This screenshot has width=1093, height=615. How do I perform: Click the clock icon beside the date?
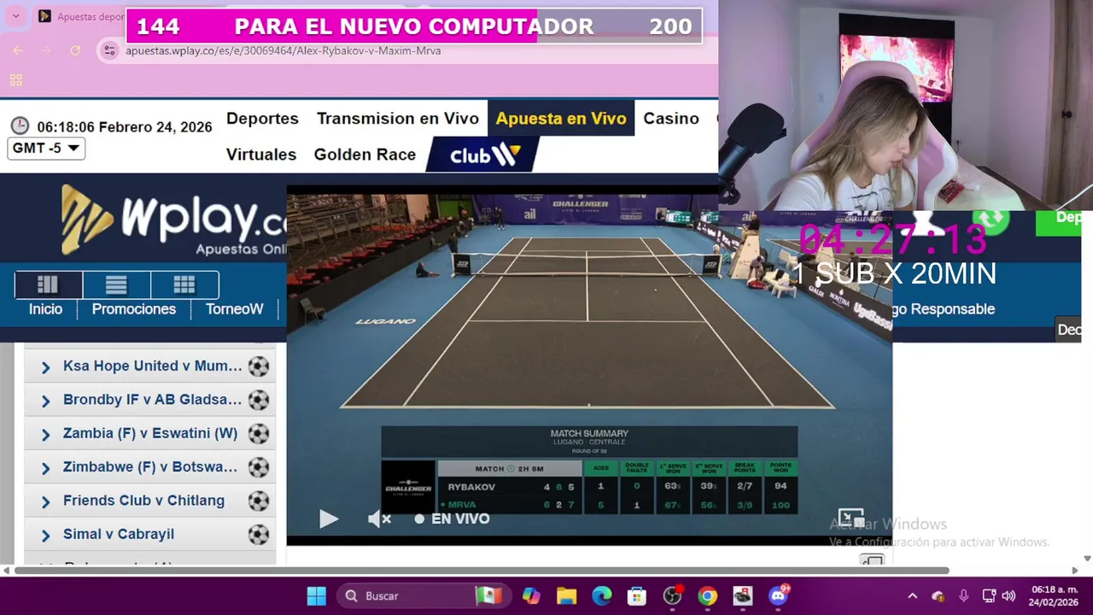pos(20,126)
